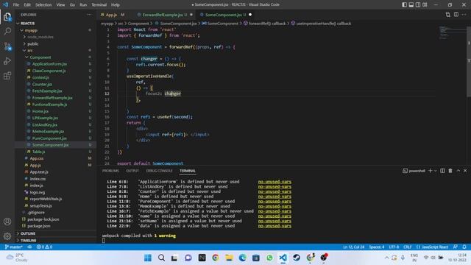Click the editor minimap
This screenshot has width=471, height=265.
(x=452, y=32)
